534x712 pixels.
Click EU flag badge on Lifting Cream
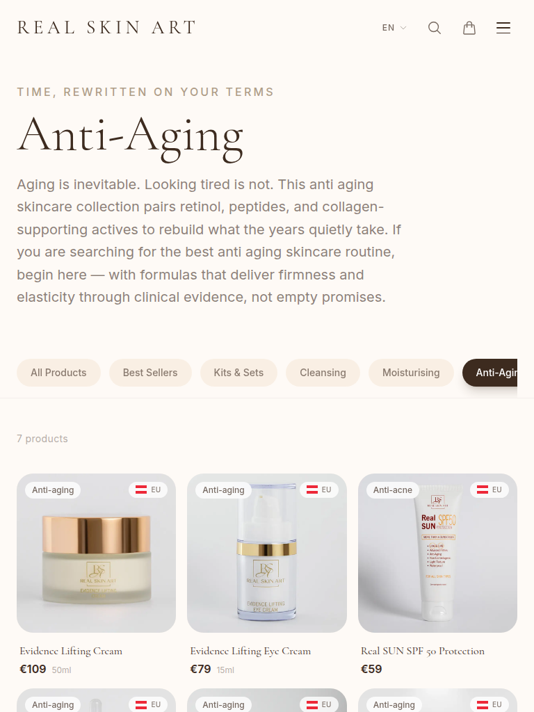tap(148, 490)
